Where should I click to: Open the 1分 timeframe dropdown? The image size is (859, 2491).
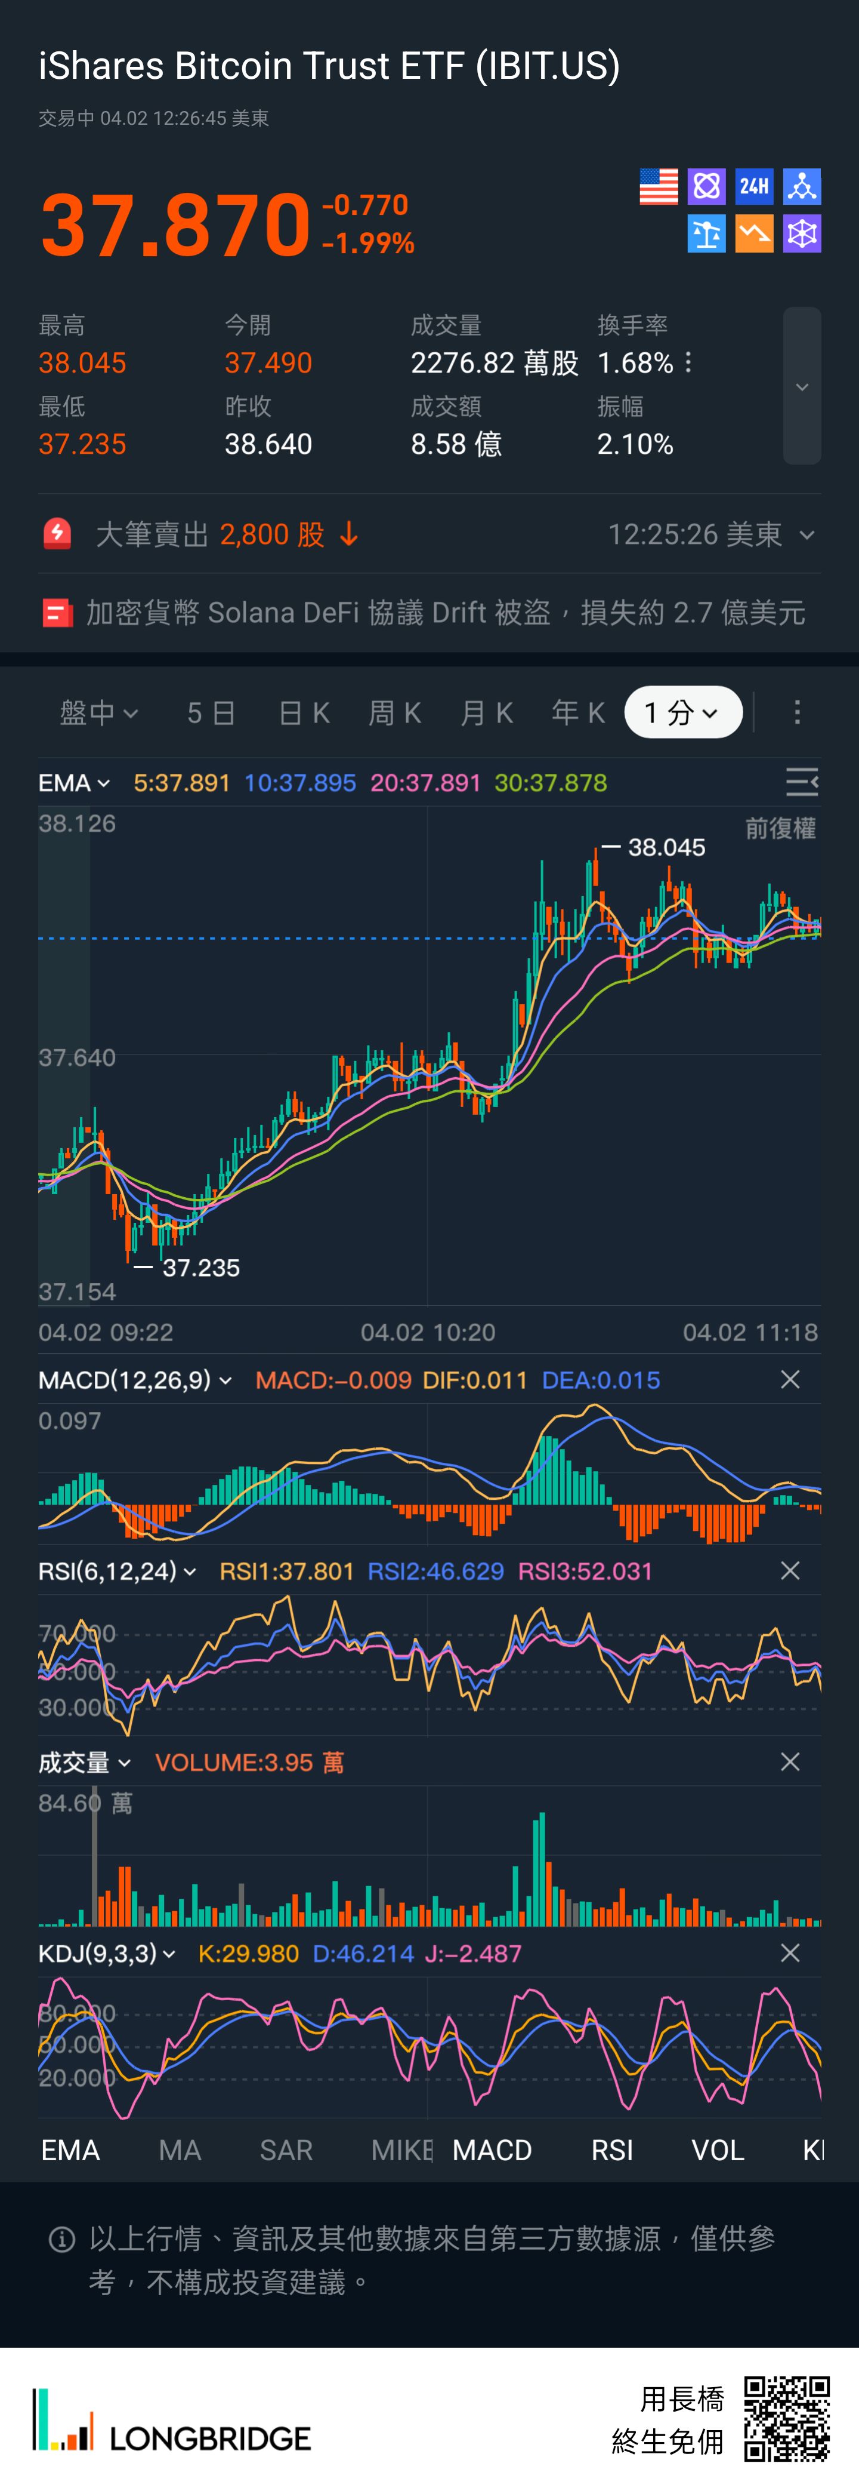682,714
